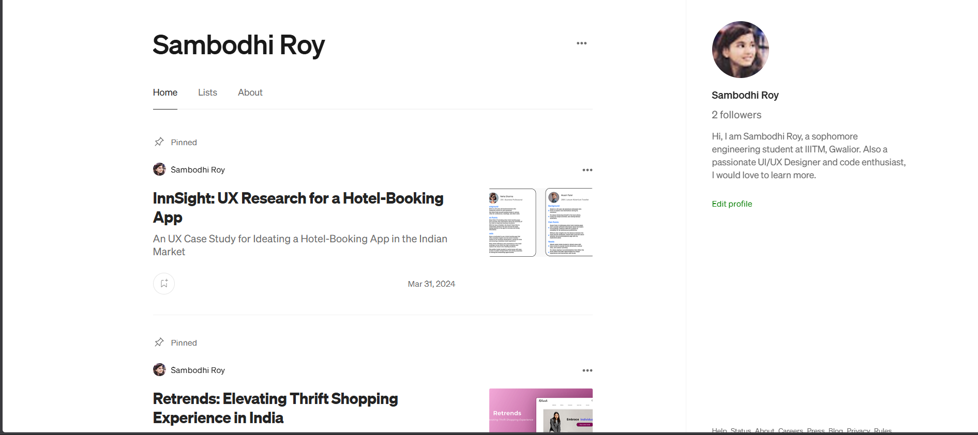This screenshot has width=978, height=435.
Task: Click the small author avatar on the Retrends post
Action: pyautogui.click(x=159, y=370)
